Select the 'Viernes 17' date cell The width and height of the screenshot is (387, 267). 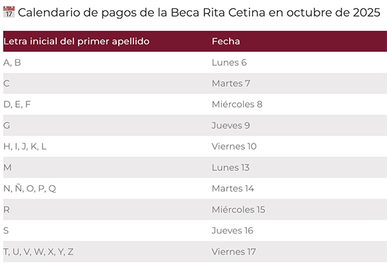[x=233, y=252]
